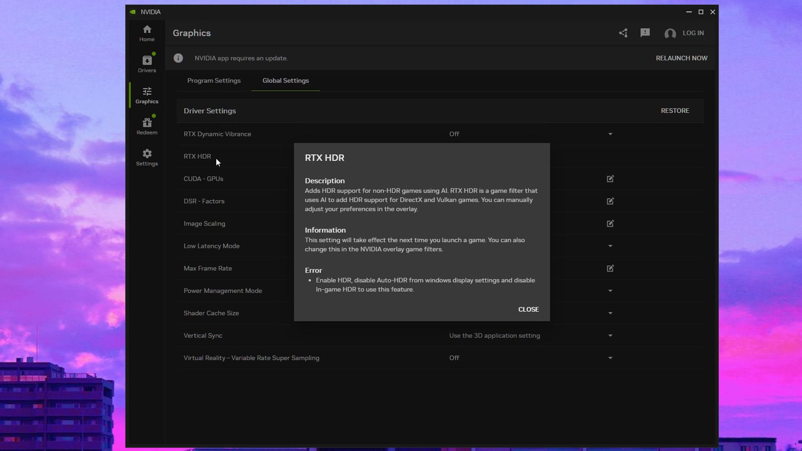Viewport: 802px width, 451px height.
Task: Edit the DSR - Factors setting
Action: coord(610,201)
